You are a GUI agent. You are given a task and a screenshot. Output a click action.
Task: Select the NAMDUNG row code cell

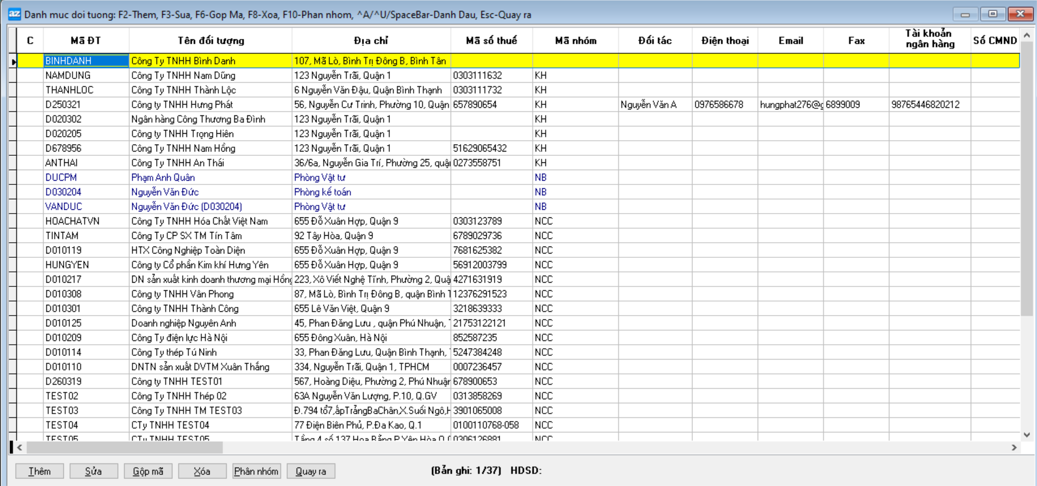(85, 76)
